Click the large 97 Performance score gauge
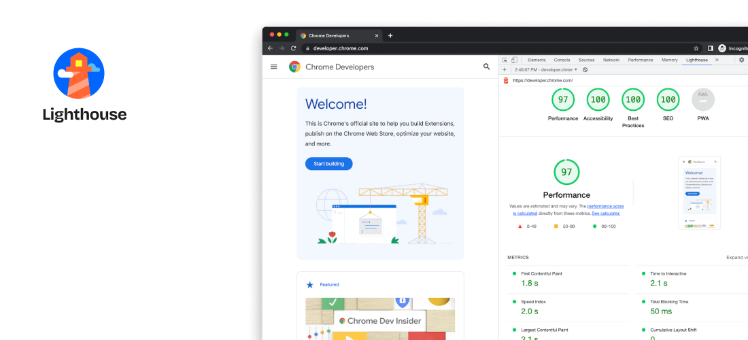The image size is (748, 340). pyautogui.click(x=566, y=172)
